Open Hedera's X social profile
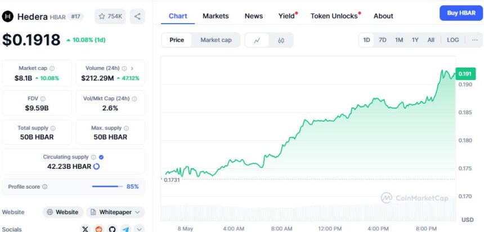The height and width of the screenshot is (232, 484). [x=85, y=229]
